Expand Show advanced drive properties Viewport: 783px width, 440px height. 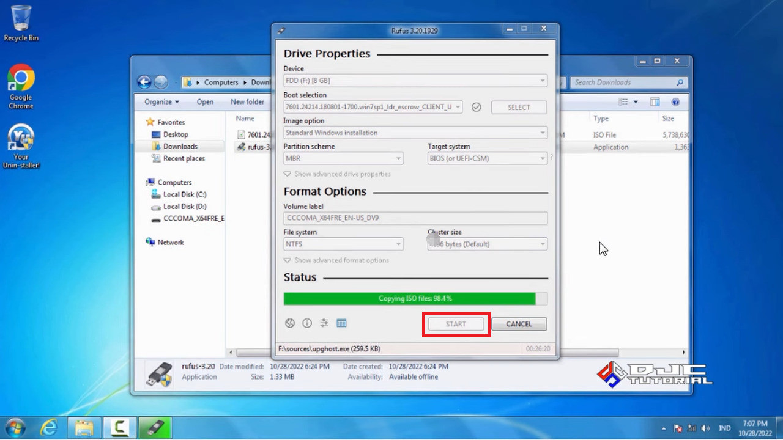(337, 174)
